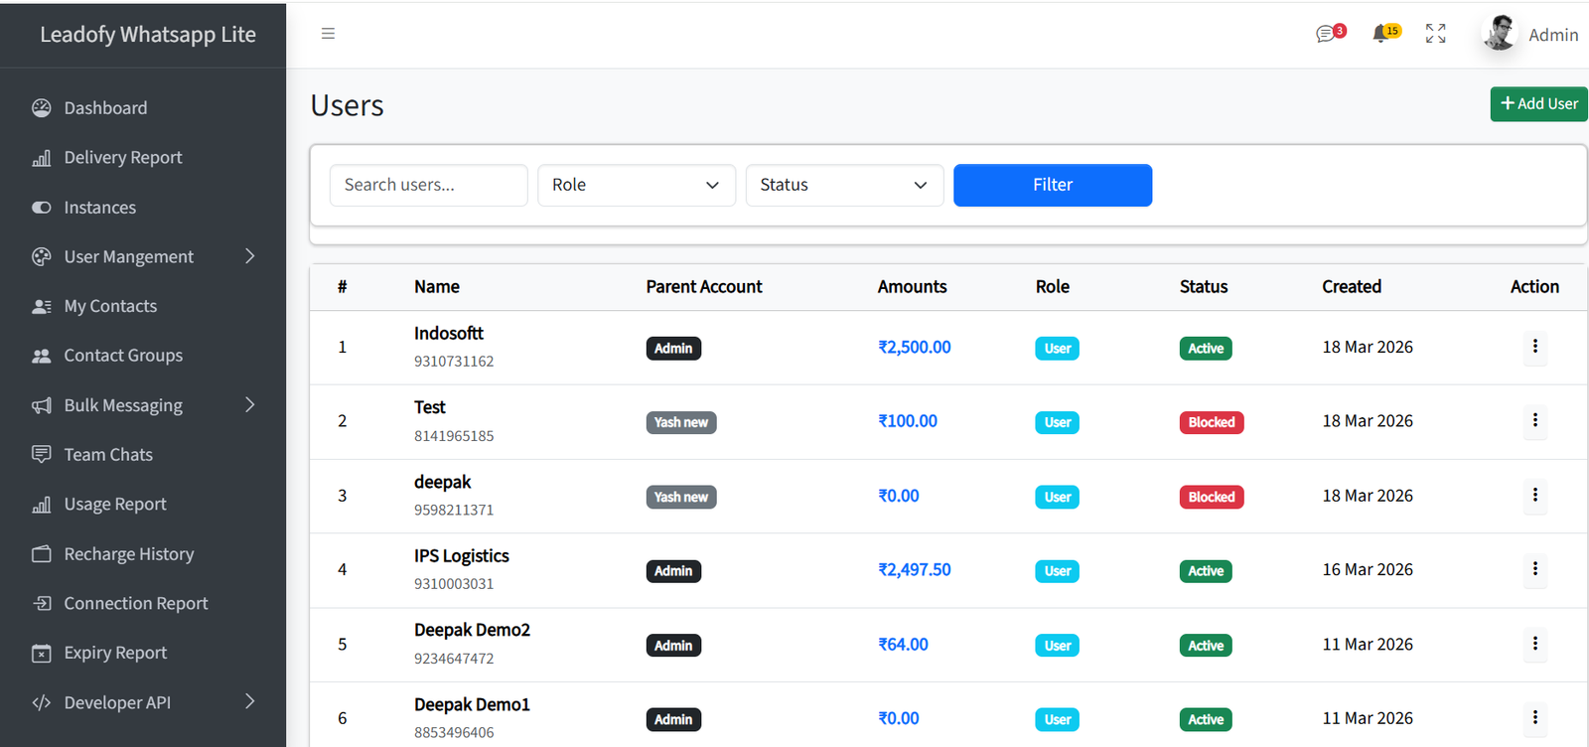Viewport: 1589px width, 747px height.
Task: Click the Developer API code icon
Action: [41, 702]
